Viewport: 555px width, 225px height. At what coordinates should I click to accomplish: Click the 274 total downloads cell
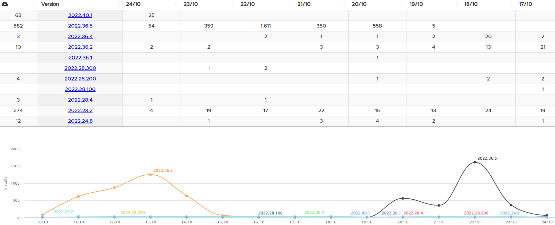[x=18, y=111]
